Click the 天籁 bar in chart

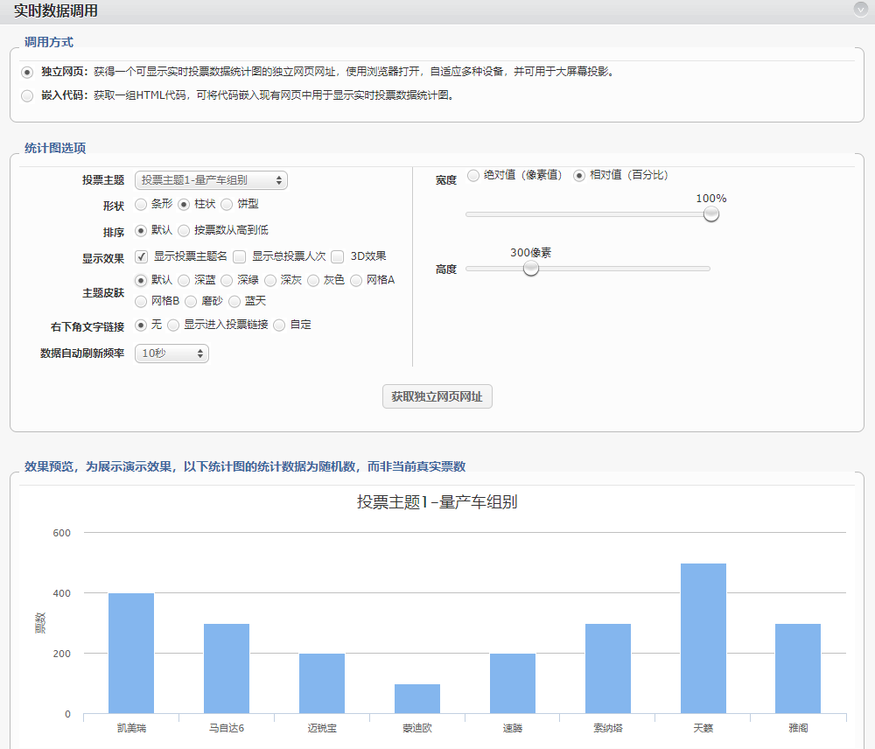(703, 638)
